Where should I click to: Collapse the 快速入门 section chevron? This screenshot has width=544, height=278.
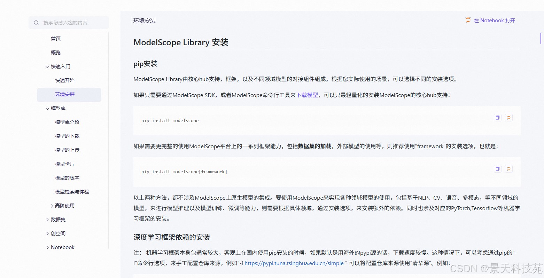point(47,67)
